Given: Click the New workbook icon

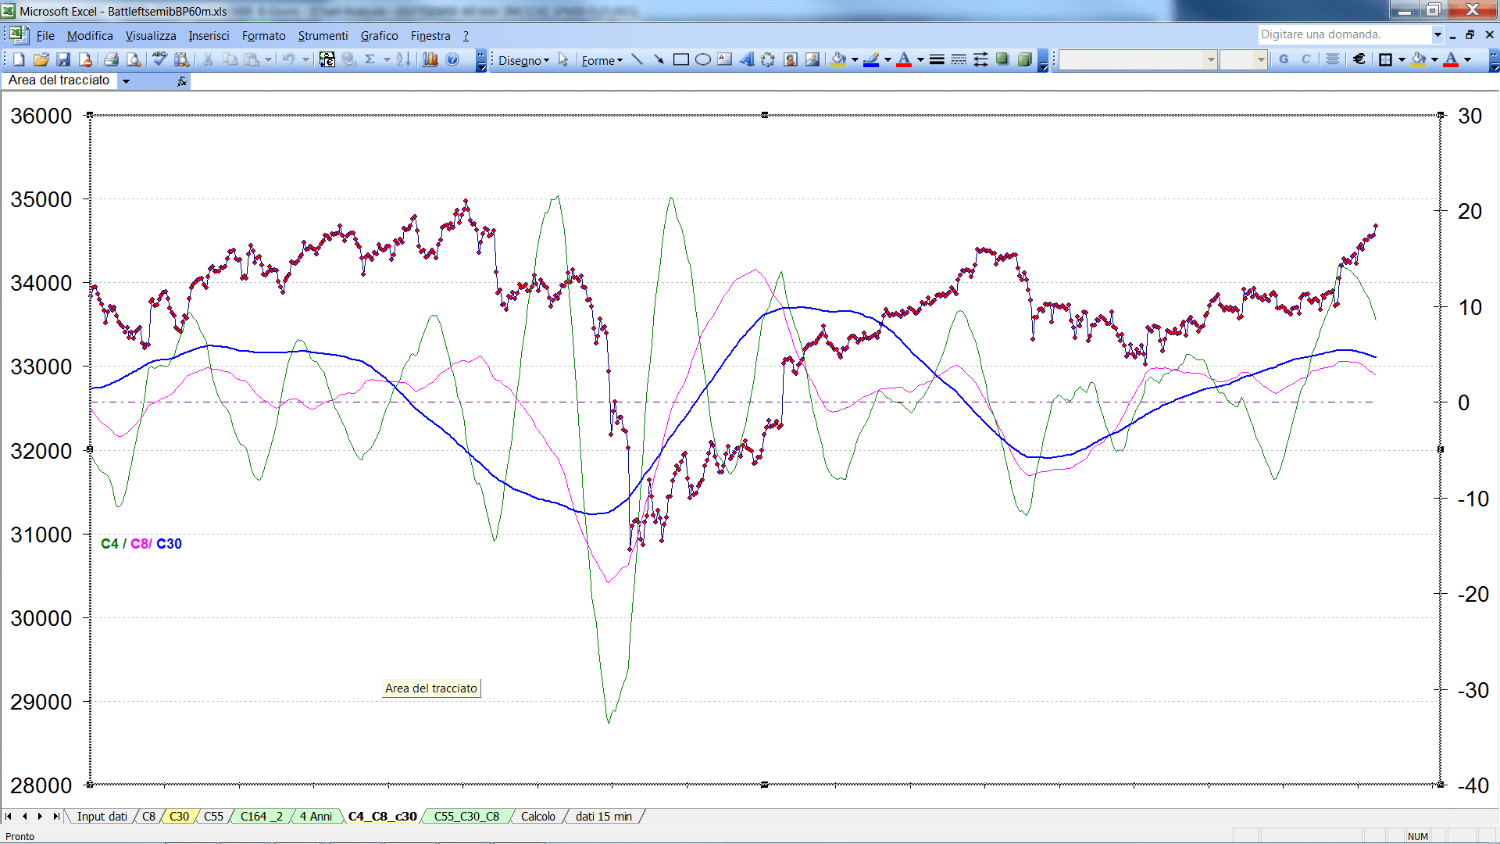Looking at the screenshot, I should pos(20,59).
